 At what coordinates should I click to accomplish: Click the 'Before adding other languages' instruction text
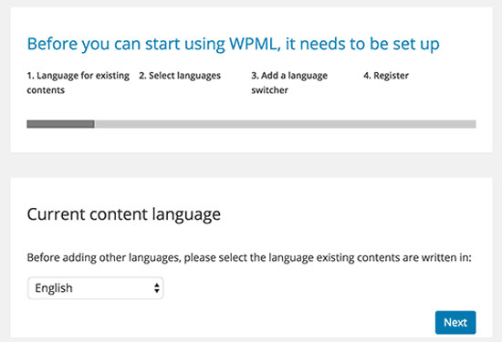click(249, 257)
